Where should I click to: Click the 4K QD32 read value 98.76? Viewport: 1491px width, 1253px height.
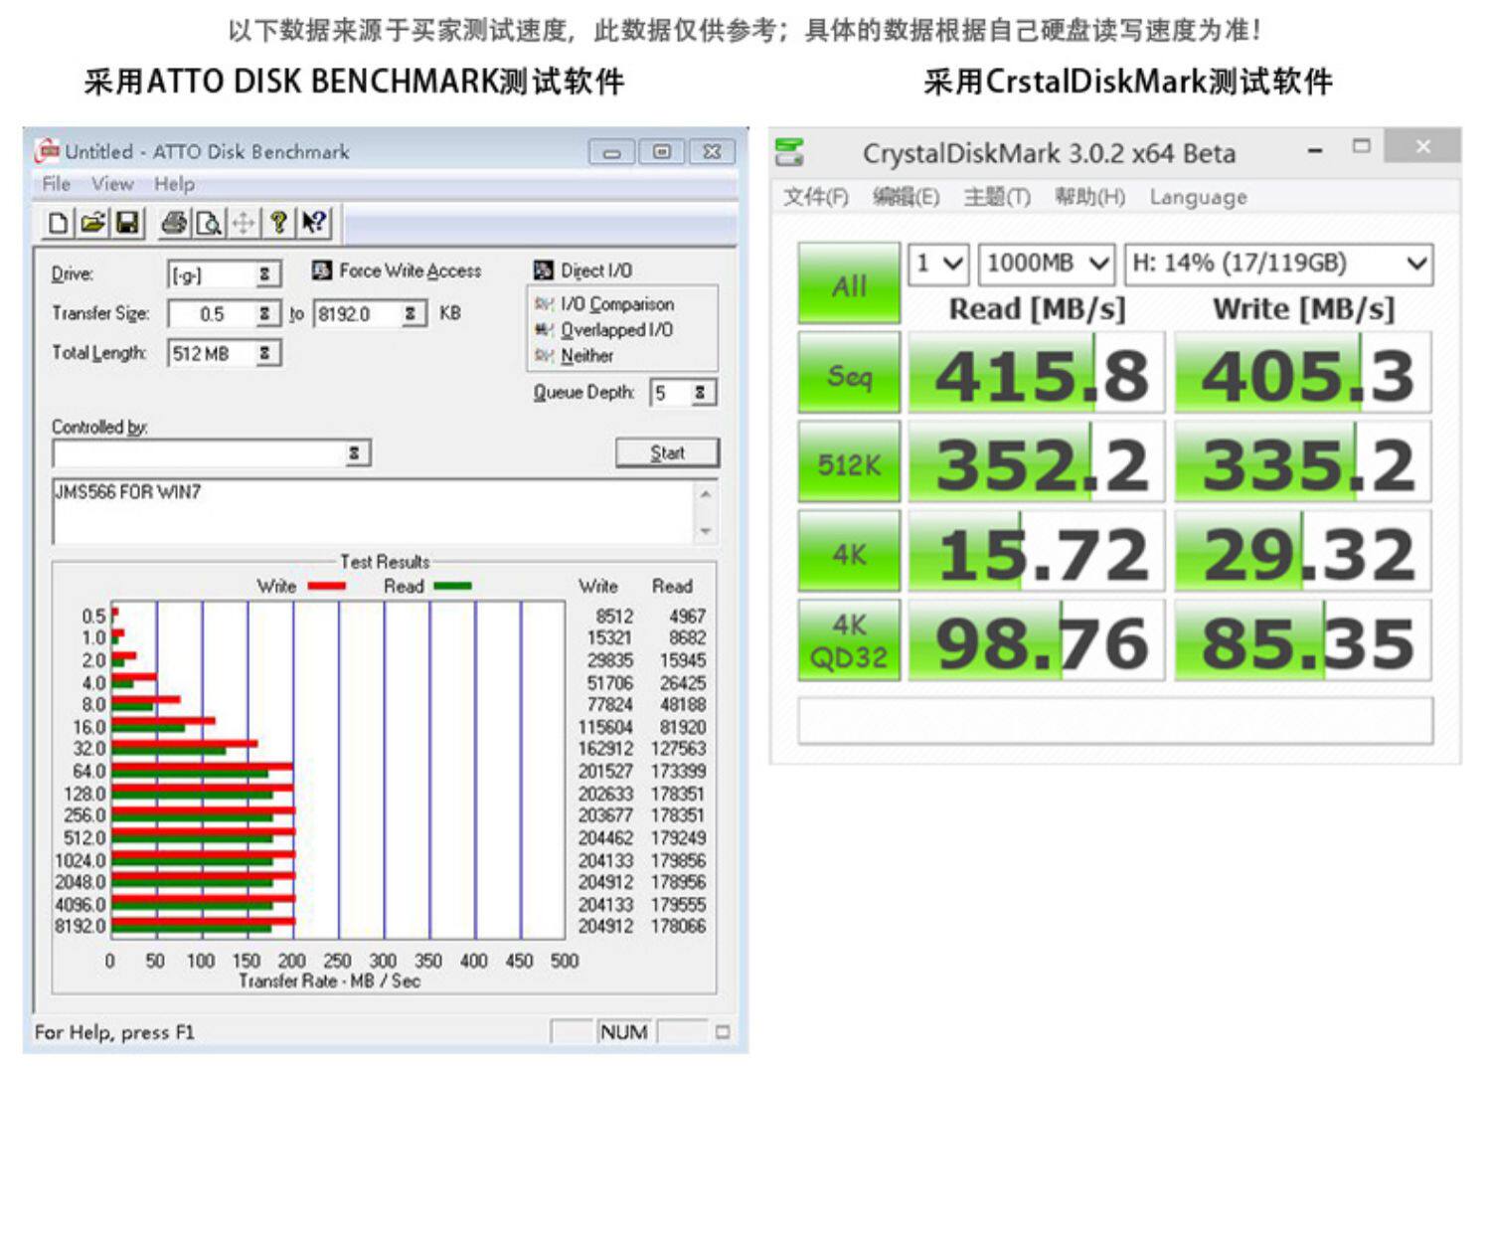pos(1036,640)
